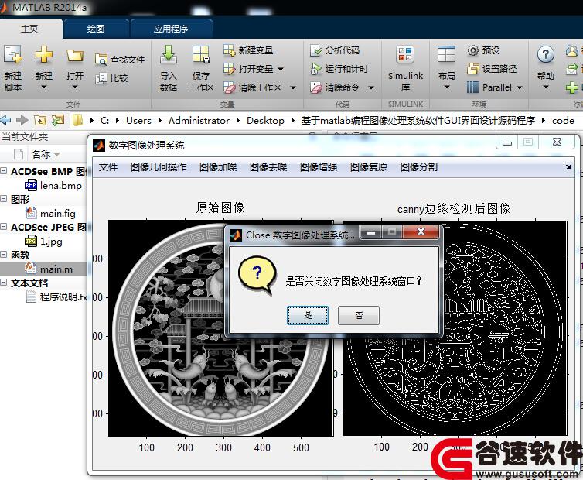Image resolution: width=583 pixels, height=480 pixels.
Task: Click the Layout (布局) icon
Action: [x=447, y=54]
